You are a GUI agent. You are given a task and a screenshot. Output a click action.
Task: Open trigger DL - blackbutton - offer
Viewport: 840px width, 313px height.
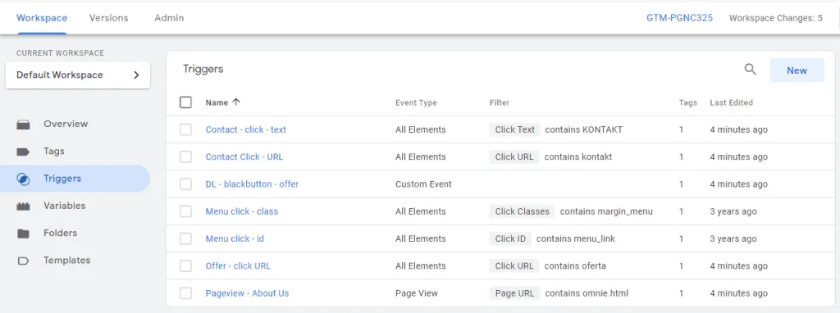click(x=252, y=184)
